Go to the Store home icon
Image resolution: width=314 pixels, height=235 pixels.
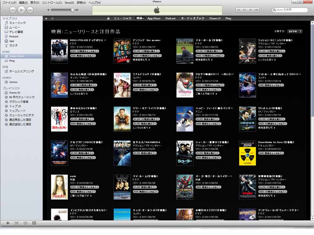[x=108, y=18]
